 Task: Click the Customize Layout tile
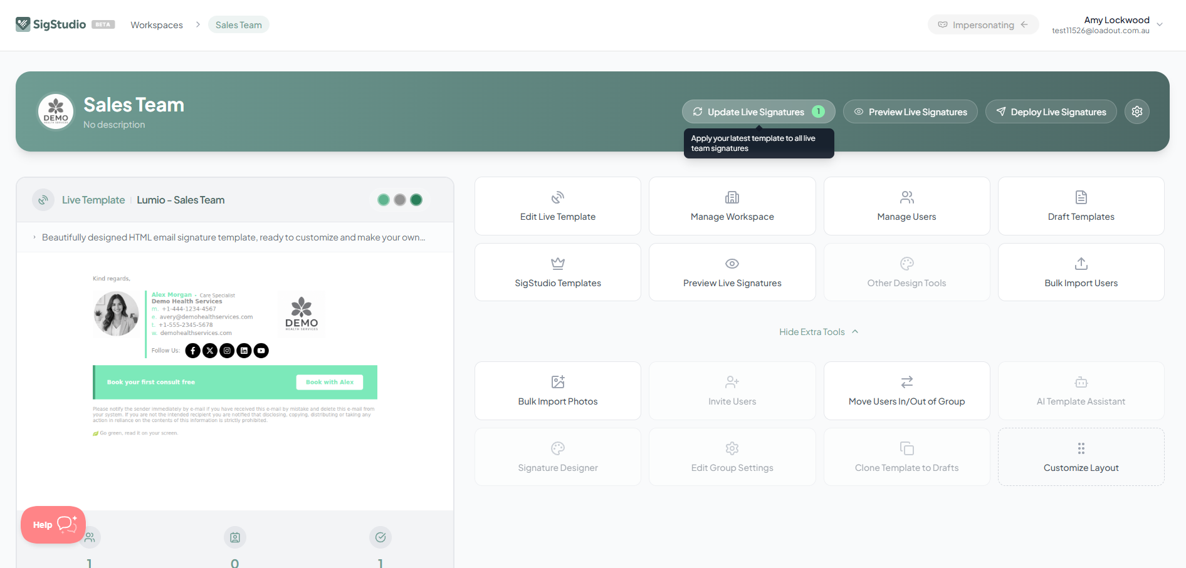(1081, 457)
